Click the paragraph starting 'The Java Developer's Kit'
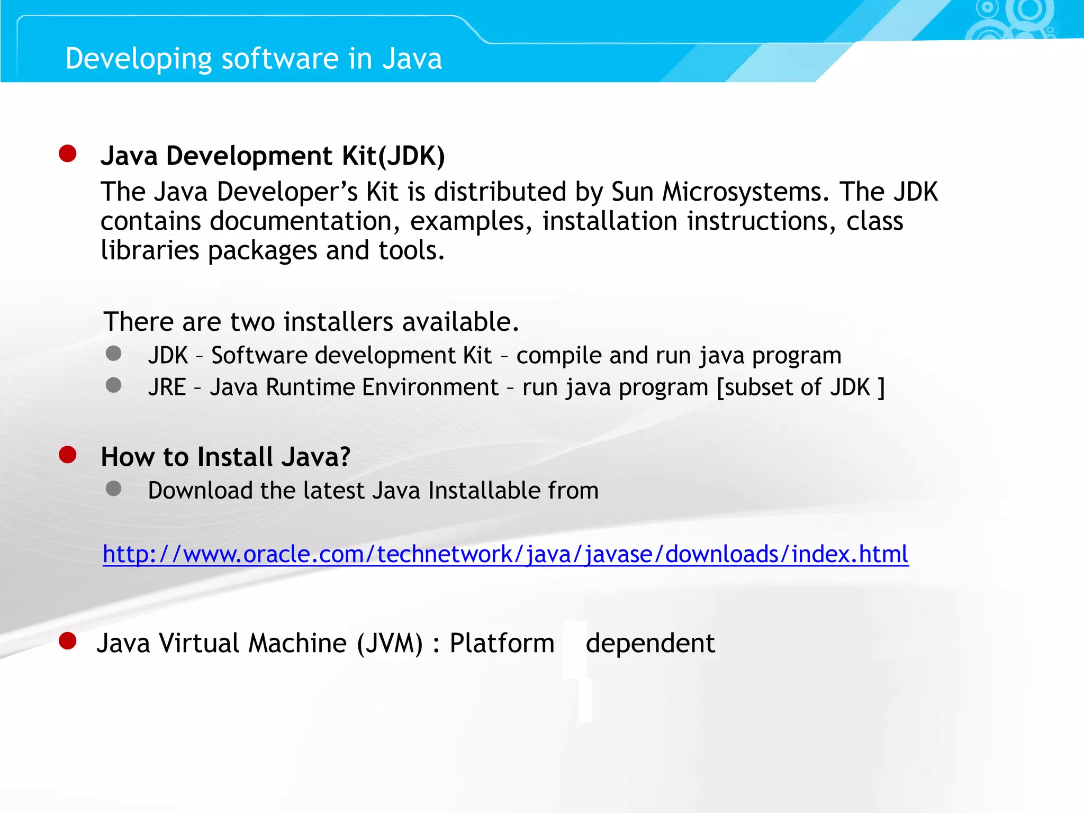This screenshot has height=813, width=1084. pyautogui.click(x=519, y=221)
